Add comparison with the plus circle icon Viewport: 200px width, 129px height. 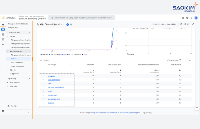point(71,25)
